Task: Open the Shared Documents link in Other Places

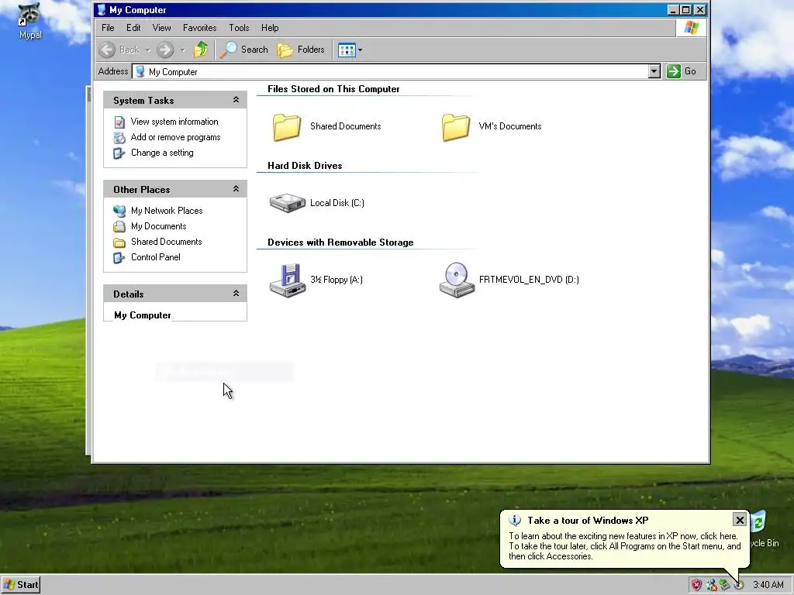Action: coord(166,242)
